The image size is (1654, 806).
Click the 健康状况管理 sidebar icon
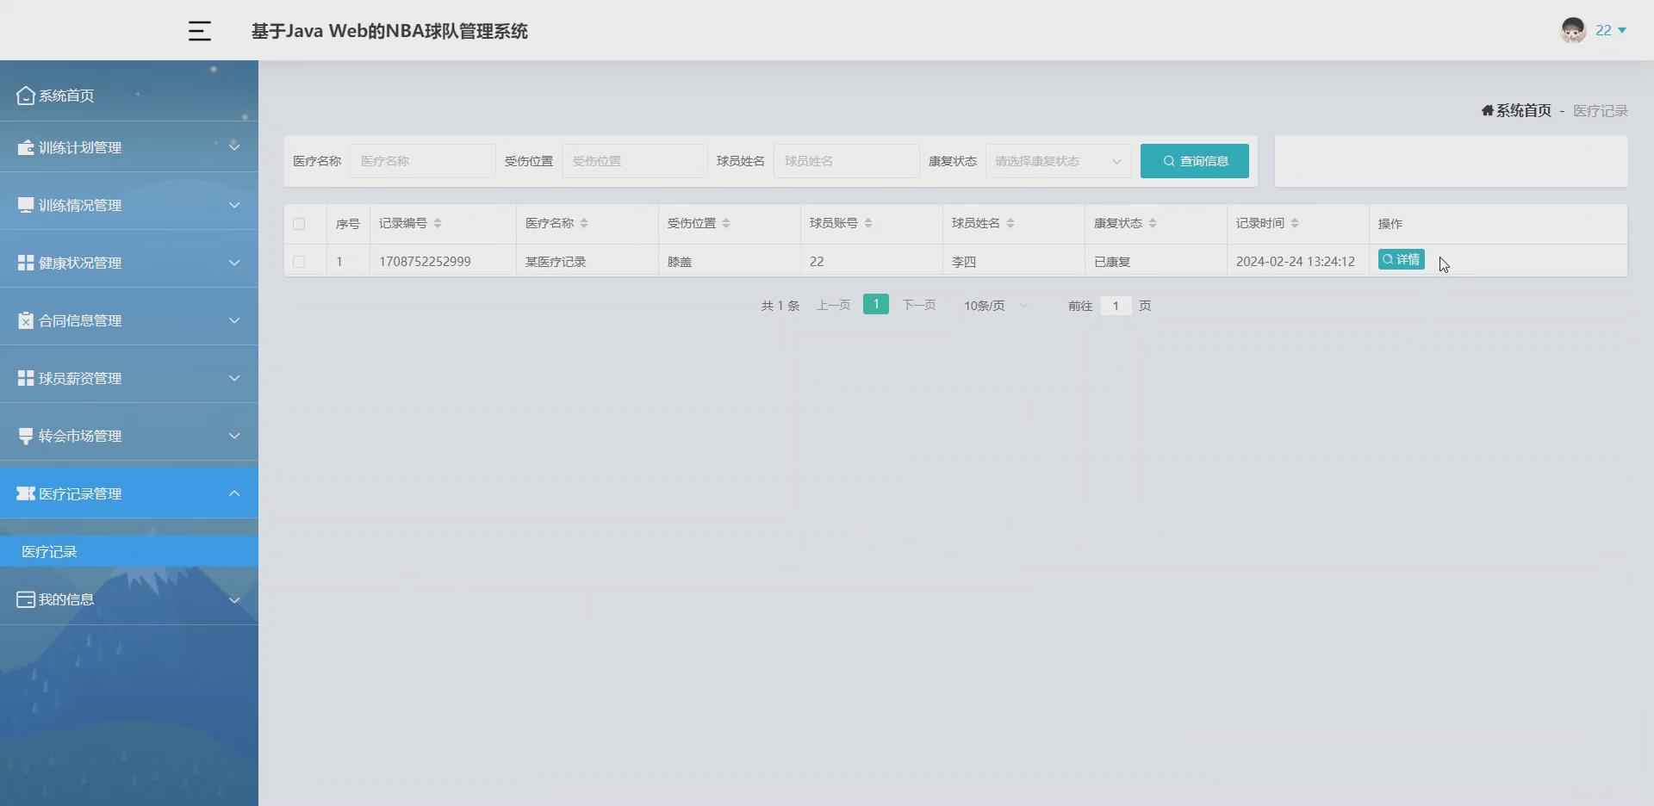pyautogui.click(x=24, y=262)
